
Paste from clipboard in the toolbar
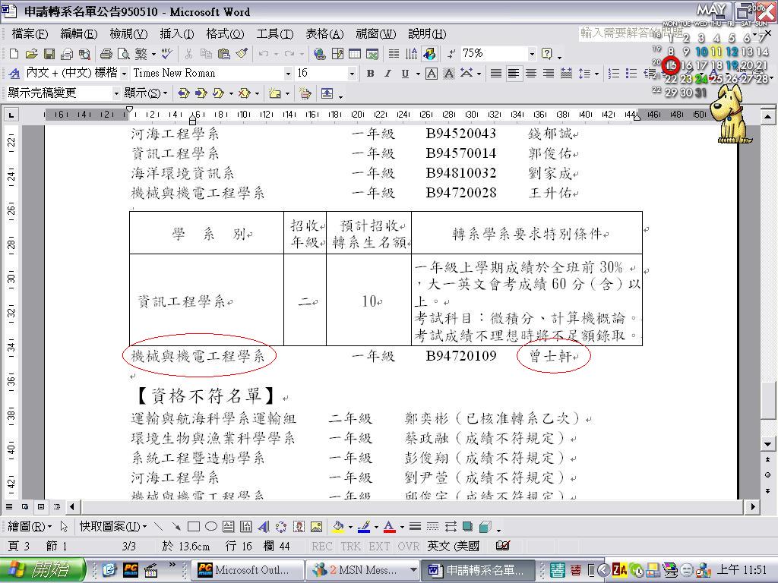[224, 54]
